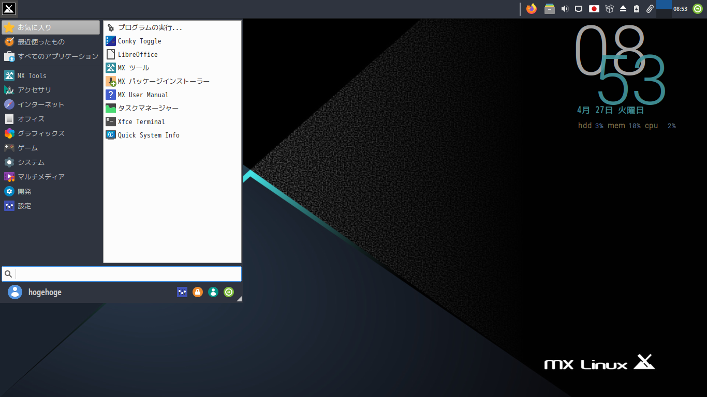Show 最近使ったもの recently used items

(x=51, y=42)
